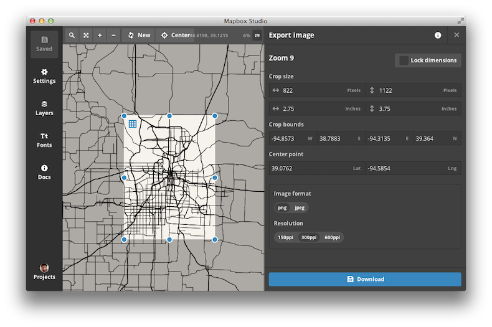Select jpeg image format
492x327 pixels.
tap(300, 208)
